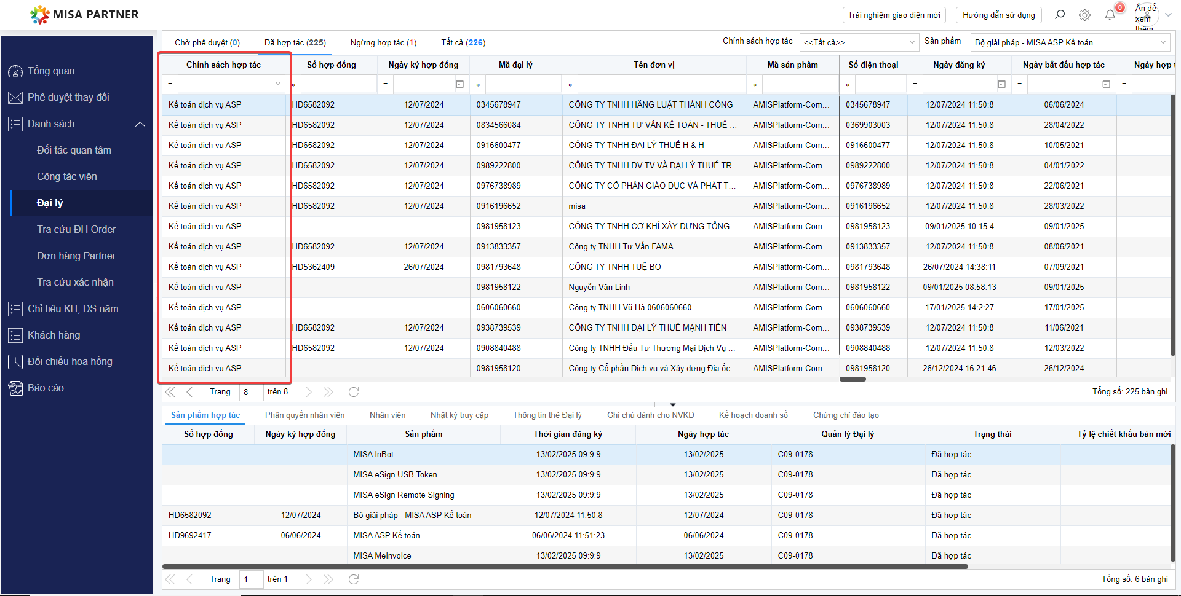Expand the user account menu arrow
Image resolution: width=1181 pixels, height=596 pixels.
point(1168,15)
